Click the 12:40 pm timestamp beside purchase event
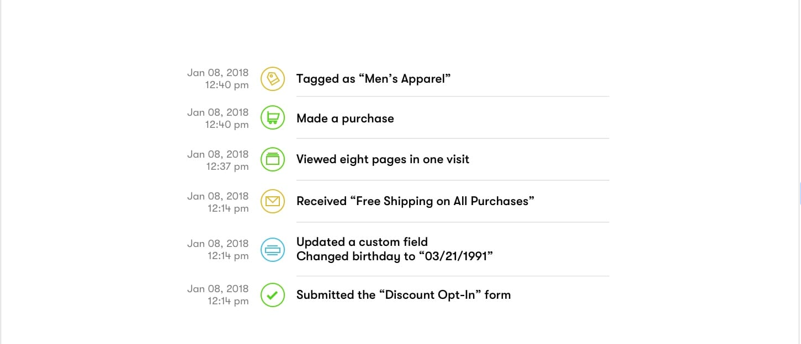Screen dimensions: 801x344 (x=227, y=125)
